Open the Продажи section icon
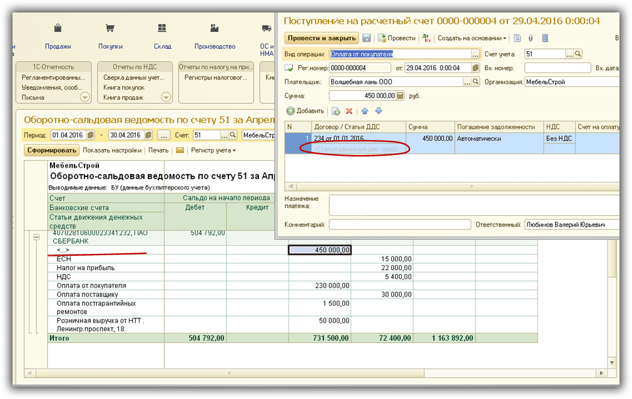Viewport: 632px width, 399px height. (58, 29)
